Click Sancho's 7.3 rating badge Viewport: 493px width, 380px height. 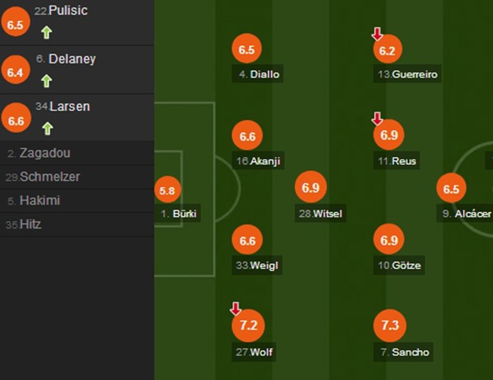click(x=389, y=325)
